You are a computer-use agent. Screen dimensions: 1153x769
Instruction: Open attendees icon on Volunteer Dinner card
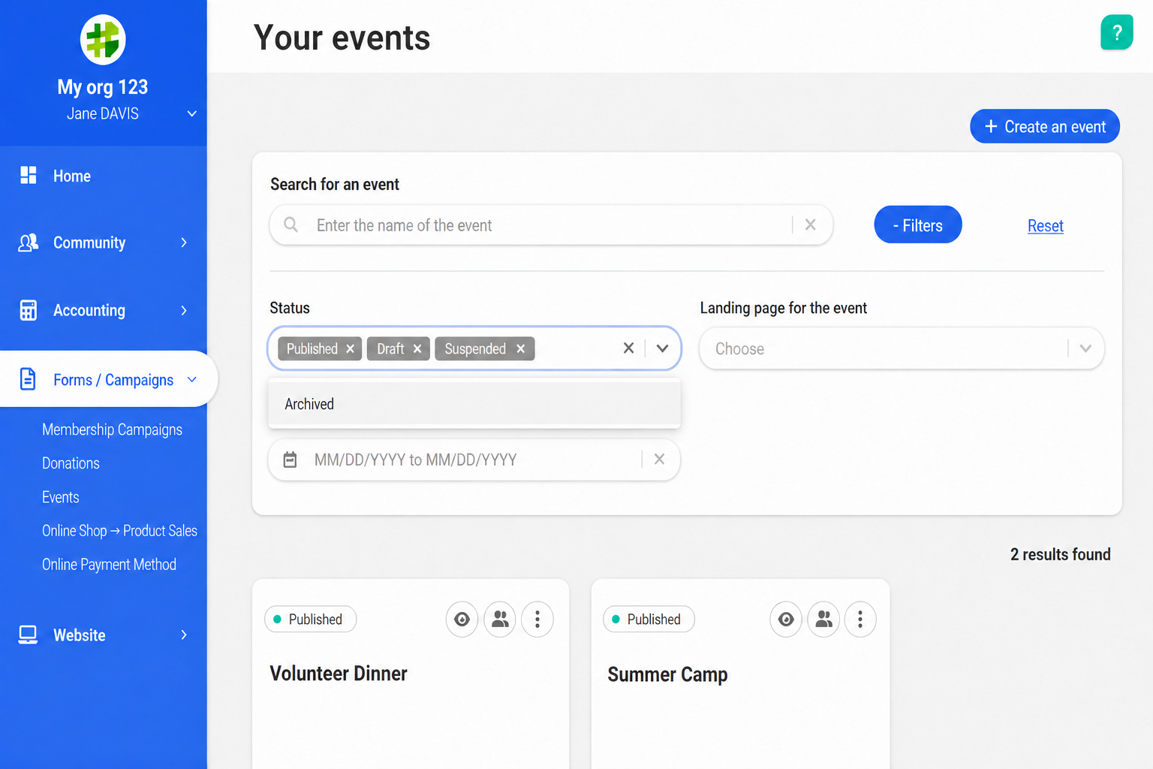tap(500, 620)
